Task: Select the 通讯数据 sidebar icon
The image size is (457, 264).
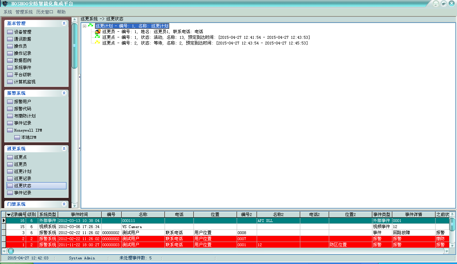Action: 10,39
